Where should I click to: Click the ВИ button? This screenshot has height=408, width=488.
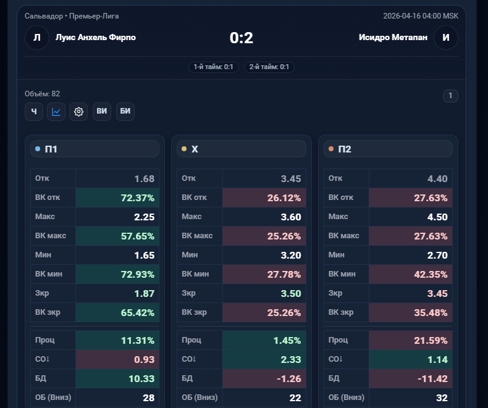point(102,112)
